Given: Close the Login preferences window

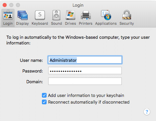Looking at the screenshot, I should click(x=5, y=5).
